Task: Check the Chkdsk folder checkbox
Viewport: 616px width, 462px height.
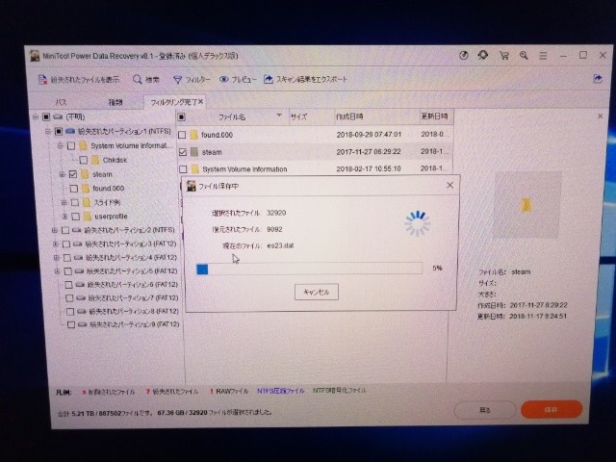Action: coord(84,160)
